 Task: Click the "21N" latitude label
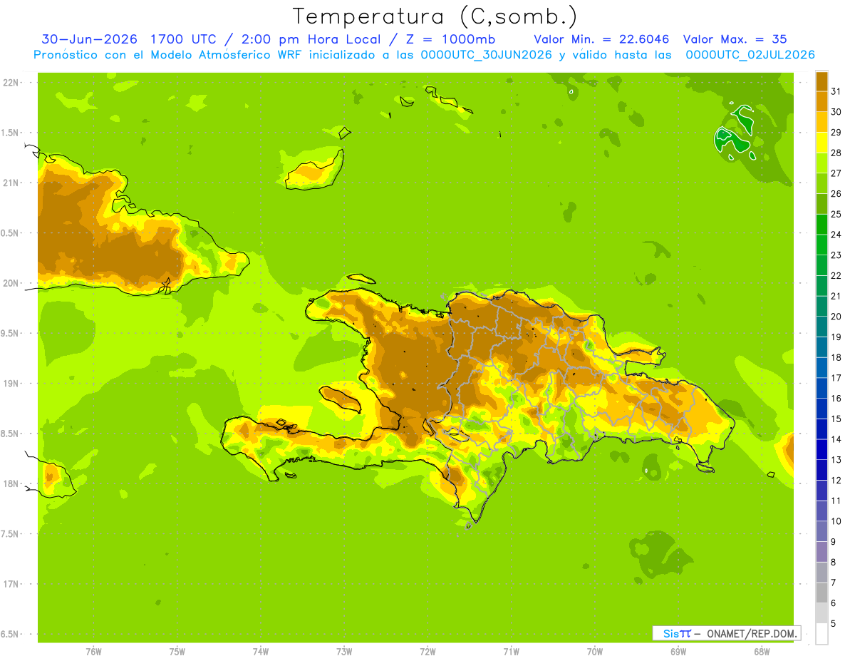[x=11, y=183]
